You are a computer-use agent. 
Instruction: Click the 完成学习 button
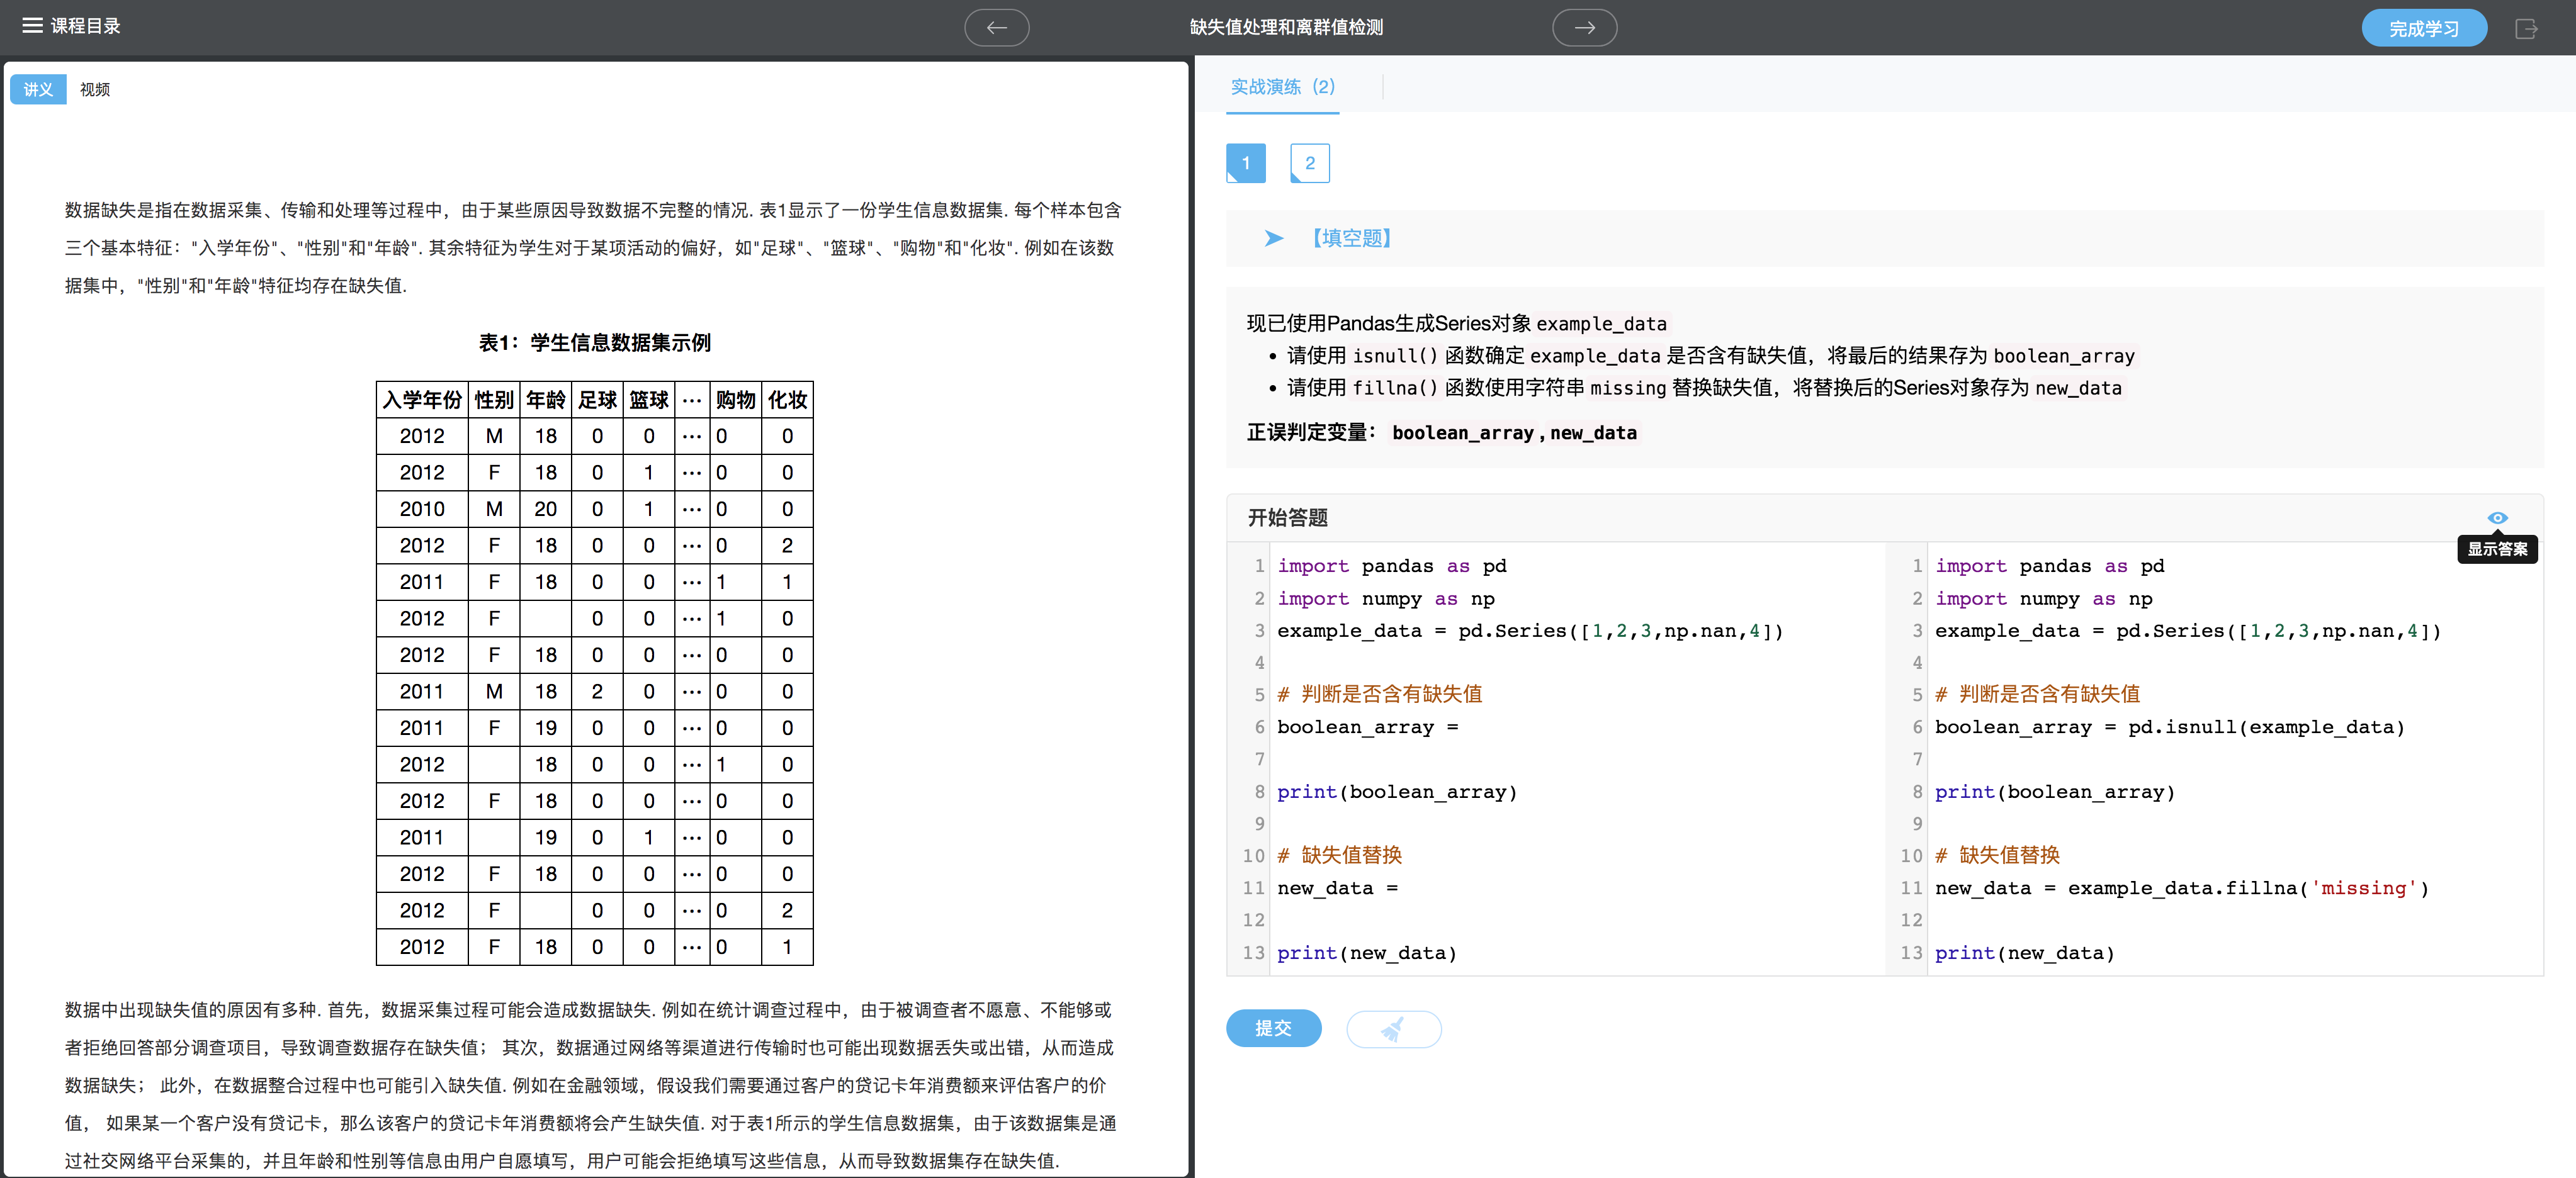point(2423,28)
